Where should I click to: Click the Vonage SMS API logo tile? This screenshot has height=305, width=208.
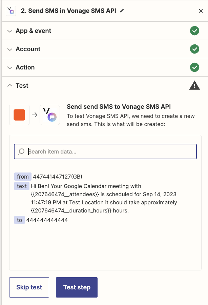coord(50,115)
